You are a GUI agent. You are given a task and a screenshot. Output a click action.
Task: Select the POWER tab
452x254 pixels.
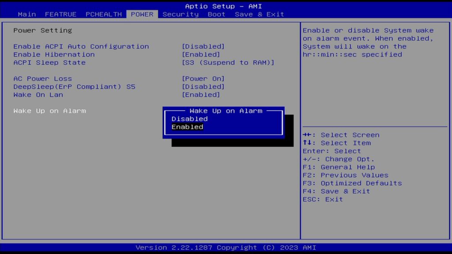[142, 14]
